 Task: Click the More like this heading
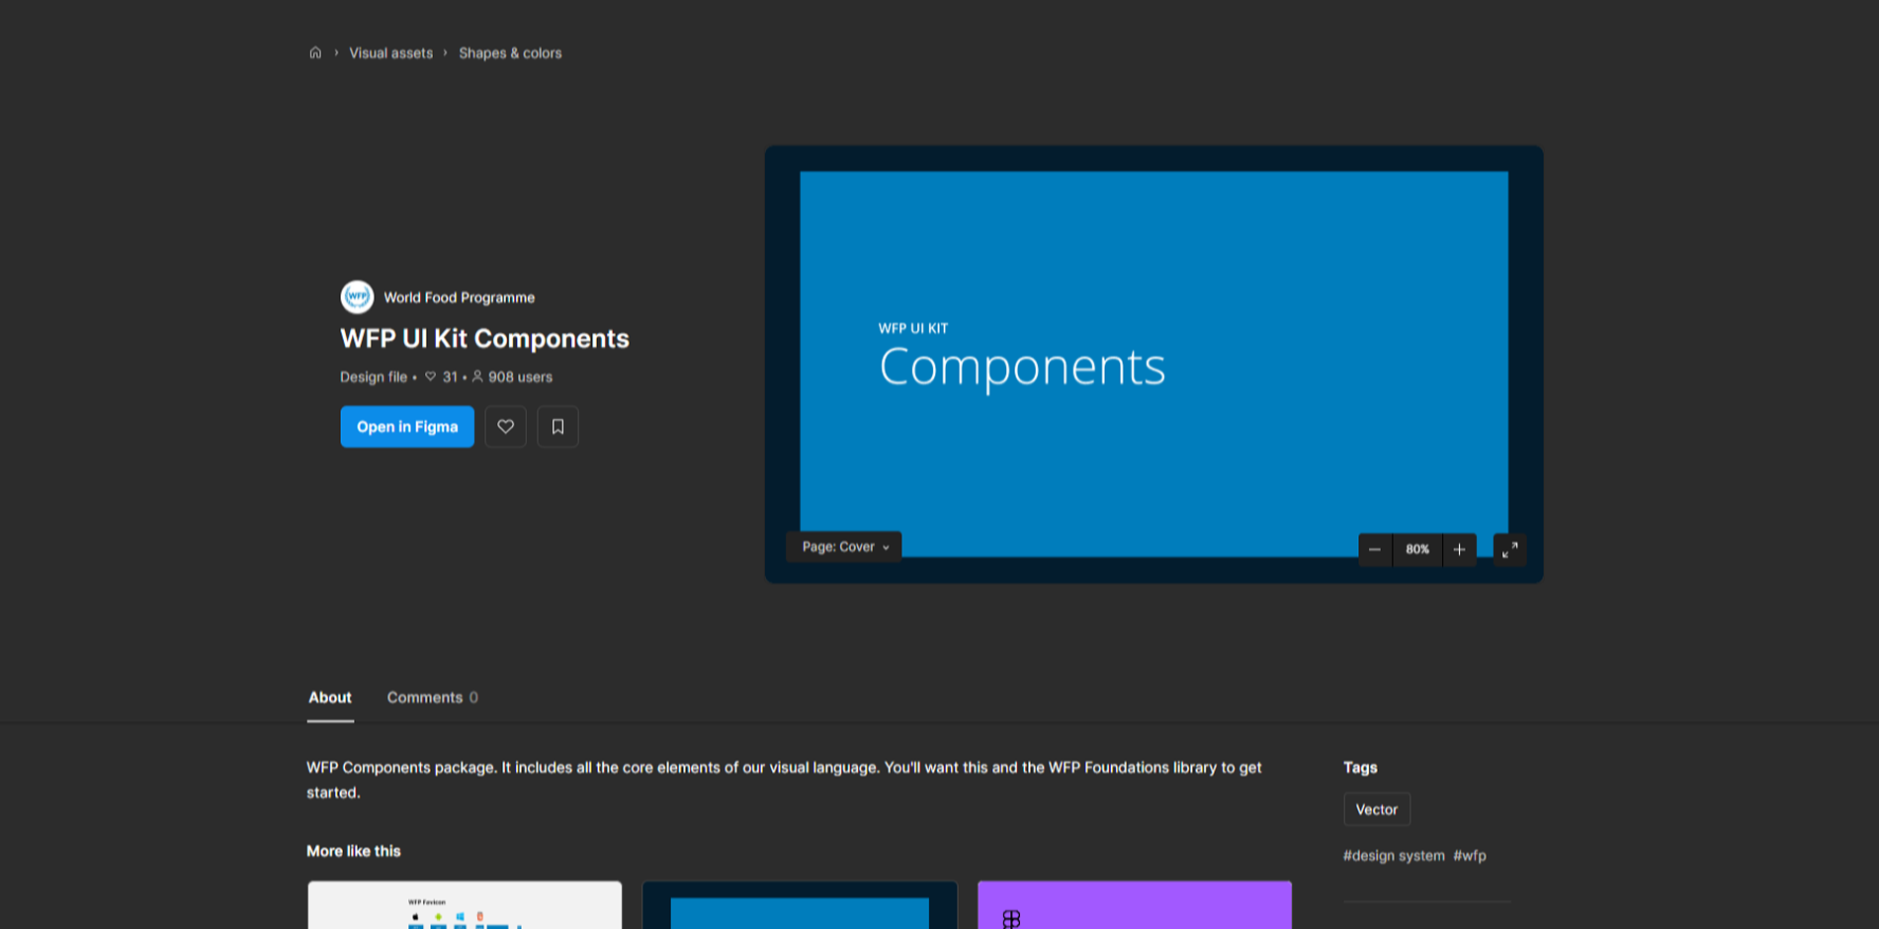(354, 851)
